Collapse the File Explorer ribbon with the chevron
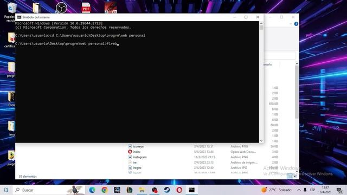Viewport: 347px width, 195px height. (291, 24)
